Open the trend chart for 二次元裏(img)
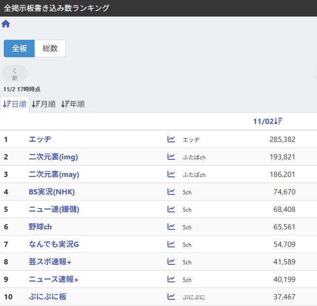This screenshot has height=306, width=317. tap(171, 157)
